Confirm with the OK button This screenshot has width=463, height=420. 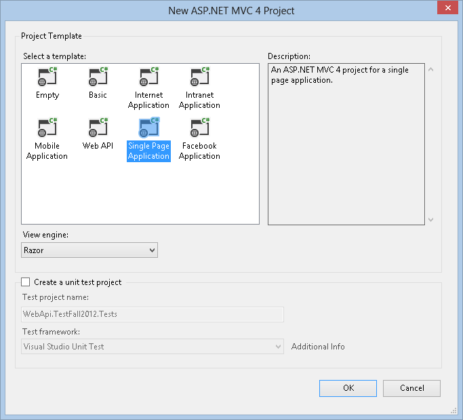pos(348,388)
